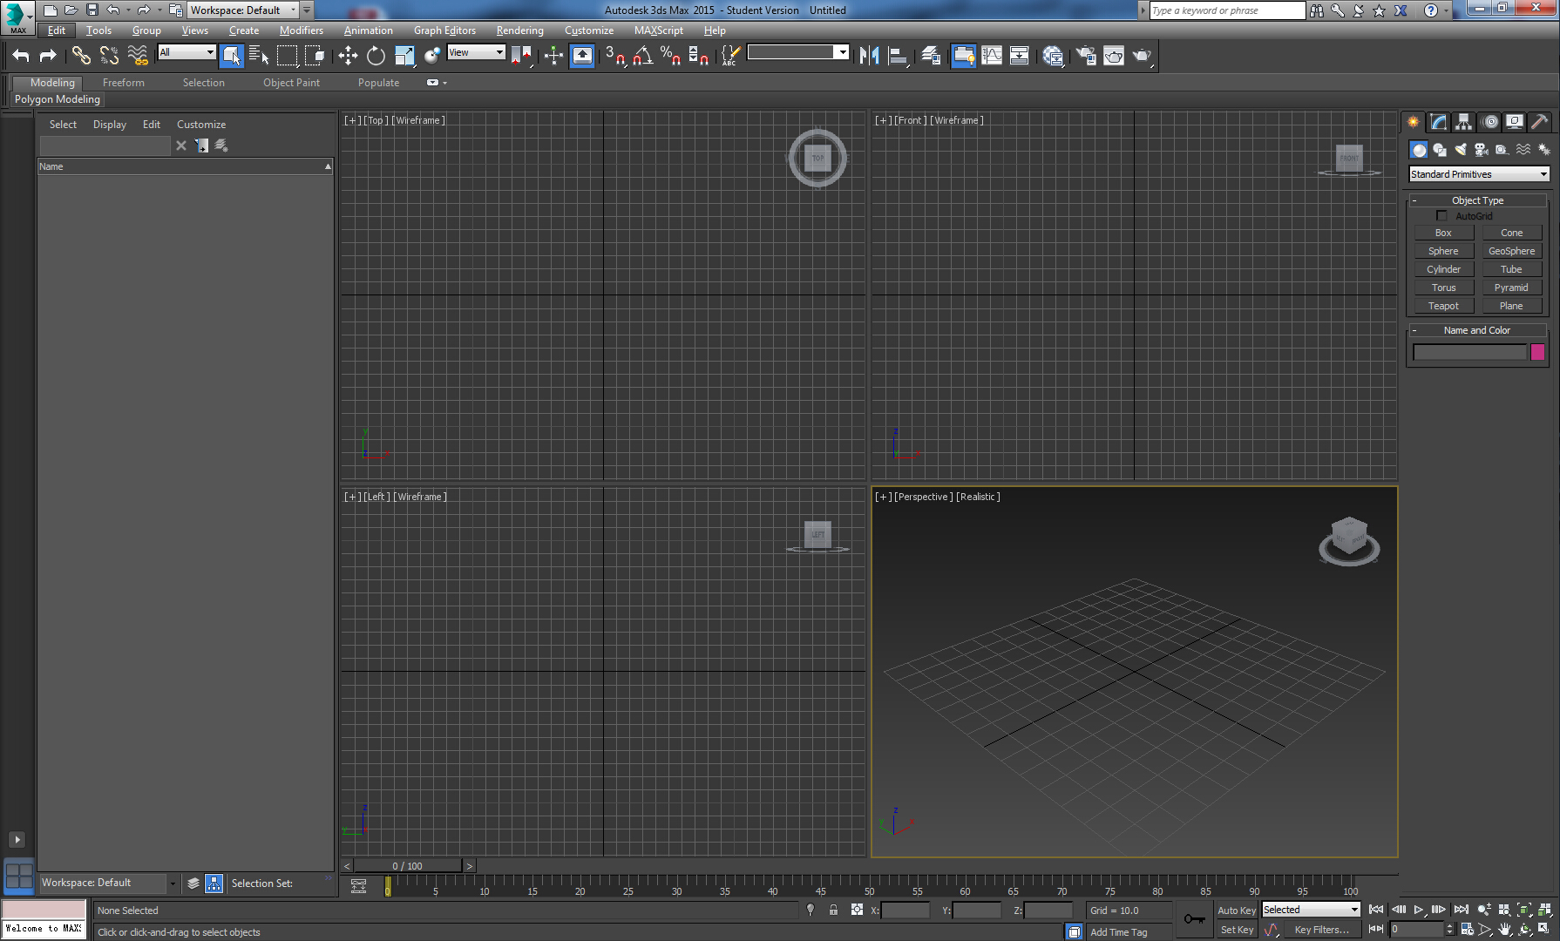1560x941 pixels.
Task: Select the Link tool in main toolbar
Action: tap(81, 56)
